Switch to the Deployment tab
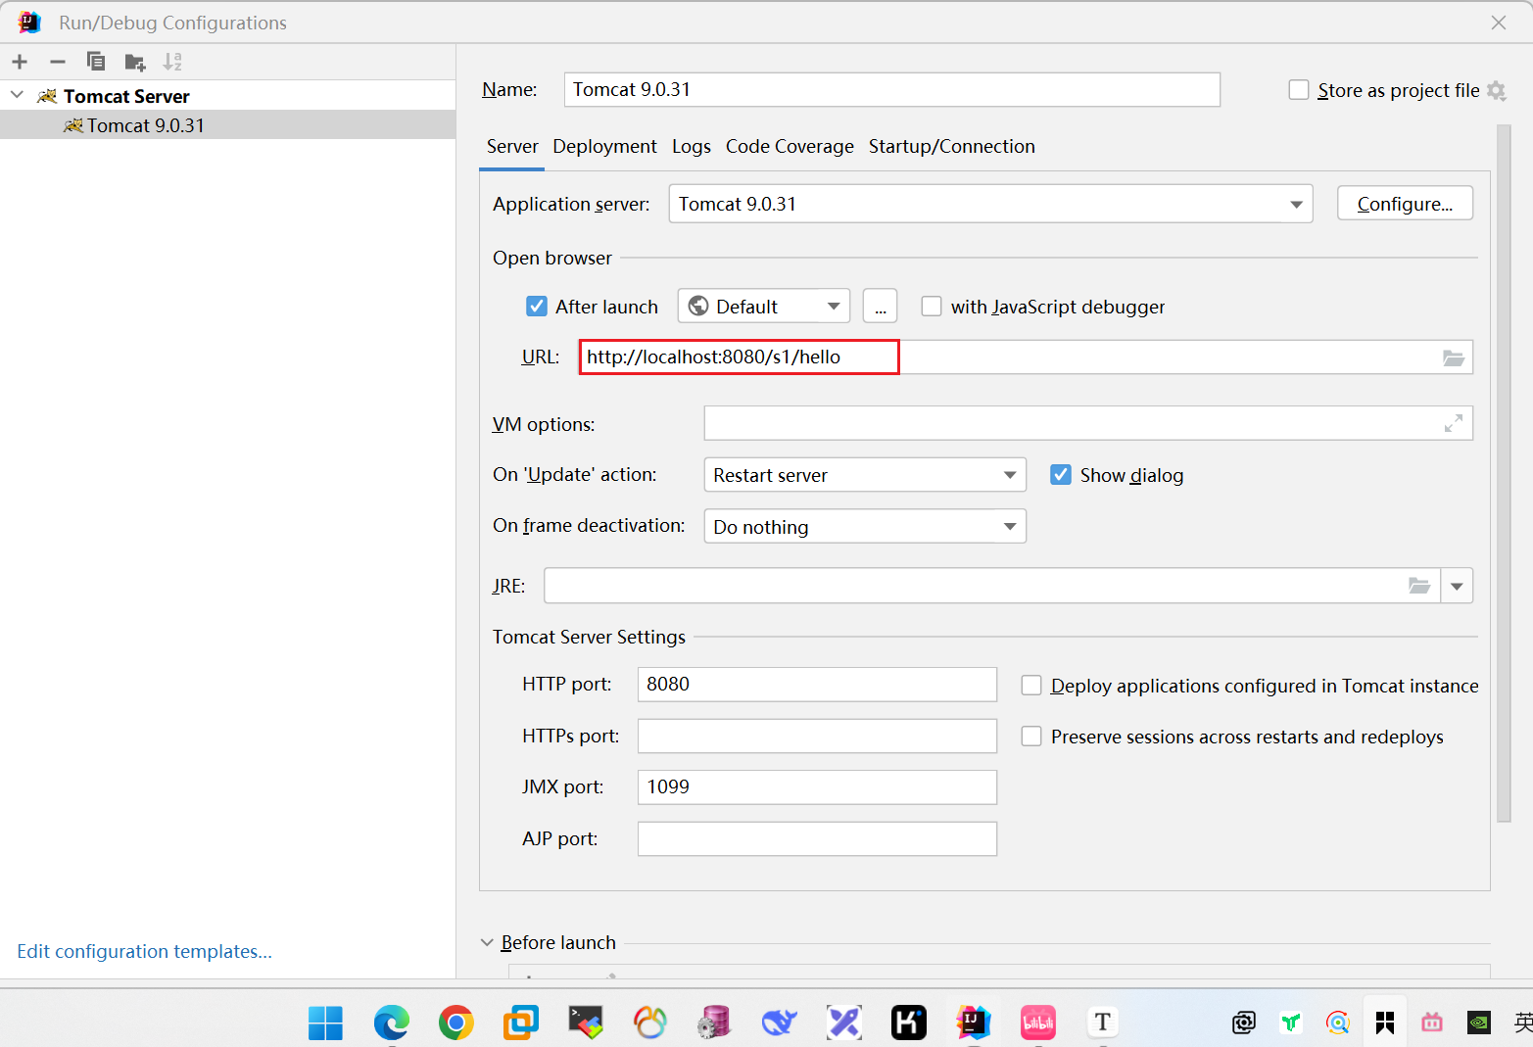Image resolution: width=1533 pixels, height=1047 pixels. 604,146
